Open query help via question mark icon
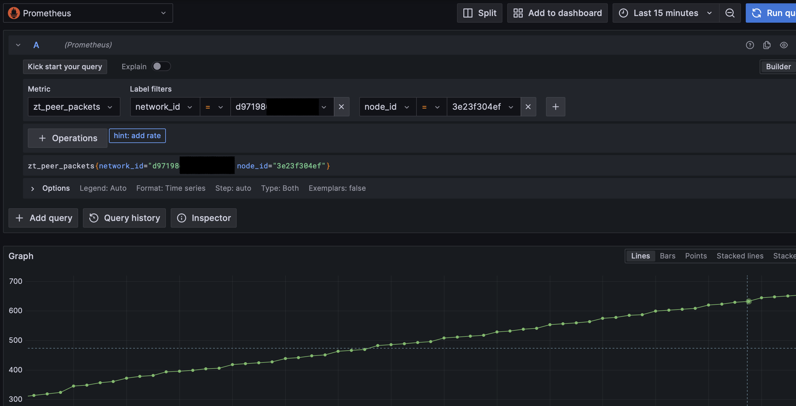The width and height of the screenshot is (796, 406). click(750, 45)
